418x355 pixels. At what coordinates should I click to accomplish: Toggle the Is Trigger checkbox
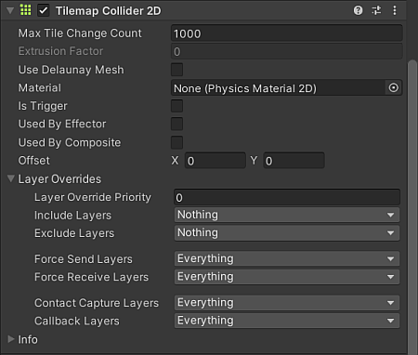(x=176, y=106)
